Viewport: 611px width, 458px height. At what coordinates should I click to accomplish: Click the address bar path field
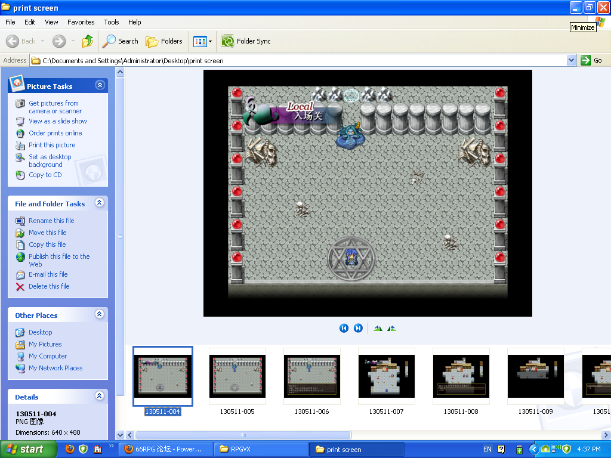pos(298,60)
